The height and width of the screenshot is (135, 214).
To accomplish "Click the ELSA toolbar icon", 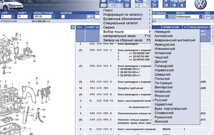I will pos(139,1).
